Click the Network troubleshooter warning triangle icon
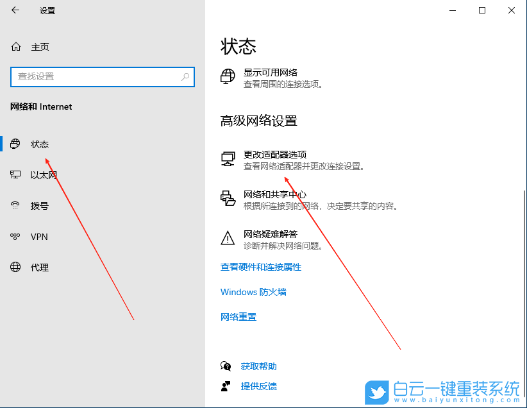Viewport: 527px width, 408px height. (228, 238)
